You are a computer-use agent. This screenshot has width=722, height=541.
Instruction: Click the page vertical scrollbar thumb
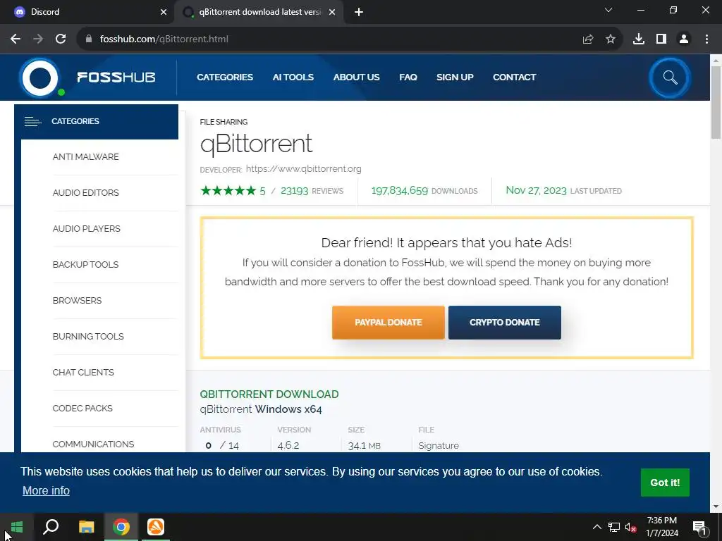point(716,102)
